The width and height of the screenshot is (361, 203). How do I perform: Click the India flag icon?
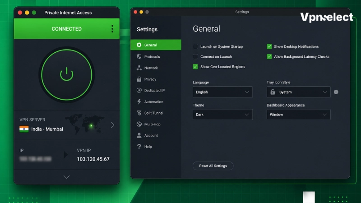24,129
